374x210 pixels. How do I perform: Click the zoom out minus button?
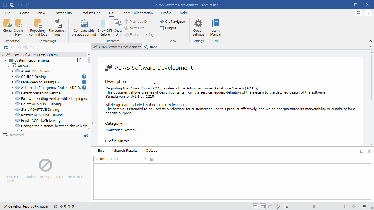[308, 206]
